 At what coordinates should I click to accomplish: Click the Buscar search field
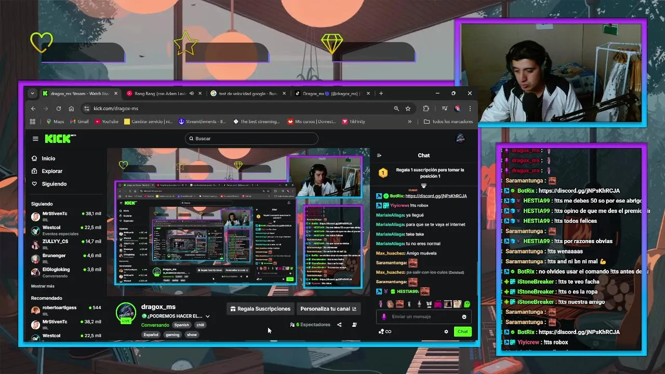tap(251, 139)
